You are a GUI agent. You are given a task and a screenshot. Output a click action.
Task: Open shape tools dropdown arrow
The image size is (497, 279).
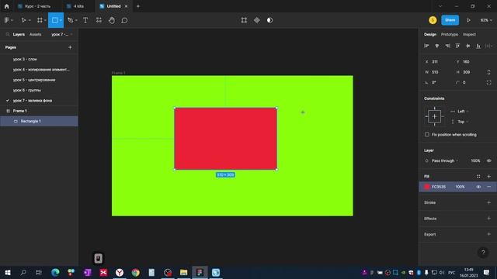61,21
